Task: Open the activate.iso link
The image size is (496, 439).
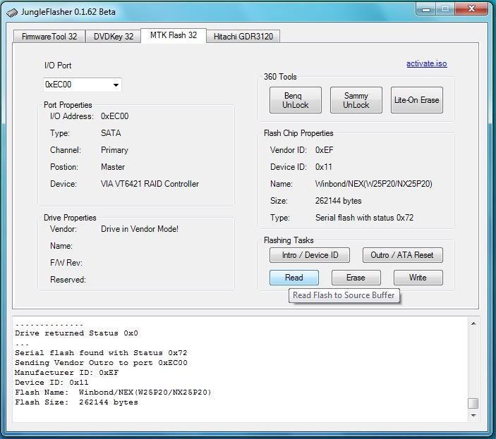Action: (426, 63)
